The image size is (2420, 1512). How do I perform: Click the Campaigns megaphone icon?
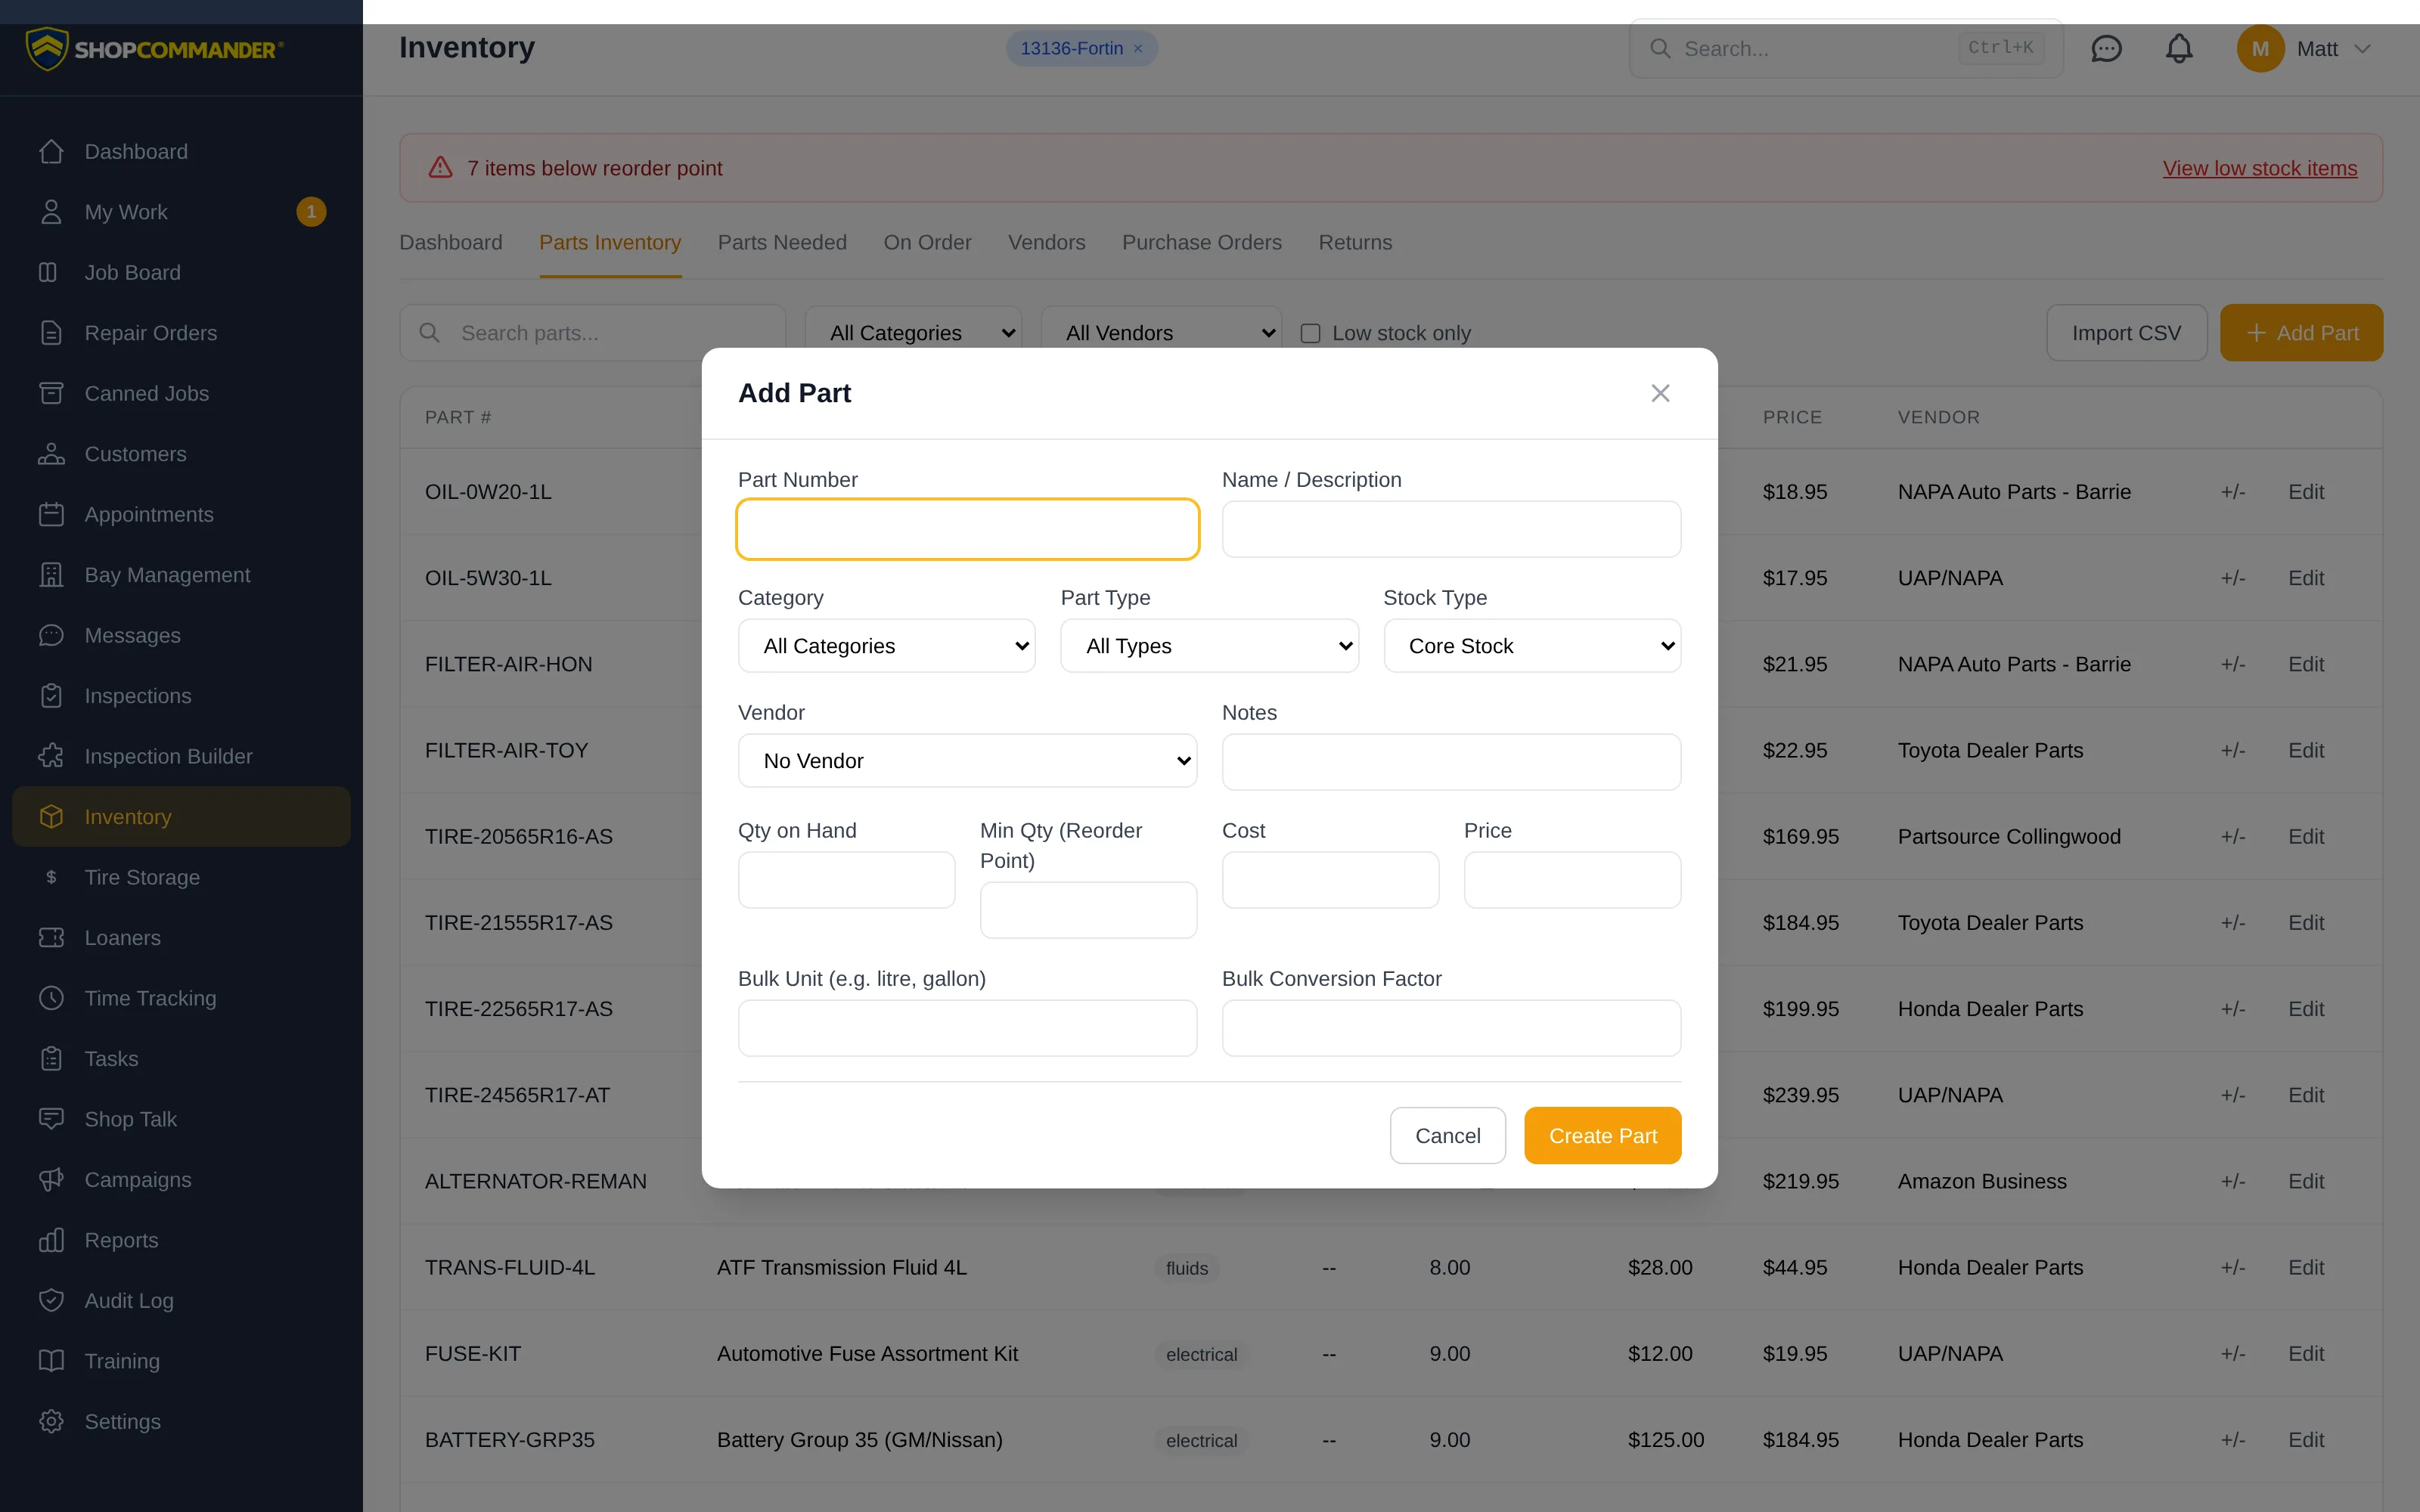51,1180
